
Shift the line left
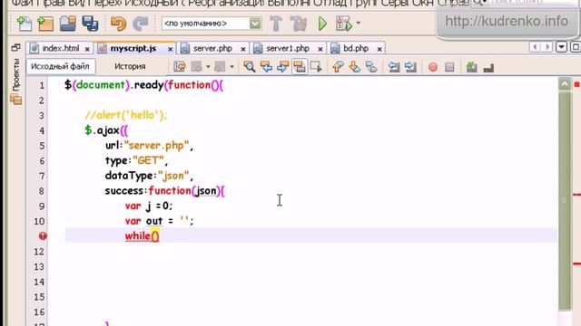393,67
